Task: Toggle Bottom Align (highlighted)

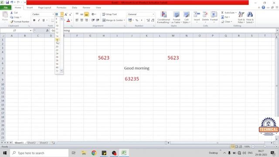Action: pos(86,14)
